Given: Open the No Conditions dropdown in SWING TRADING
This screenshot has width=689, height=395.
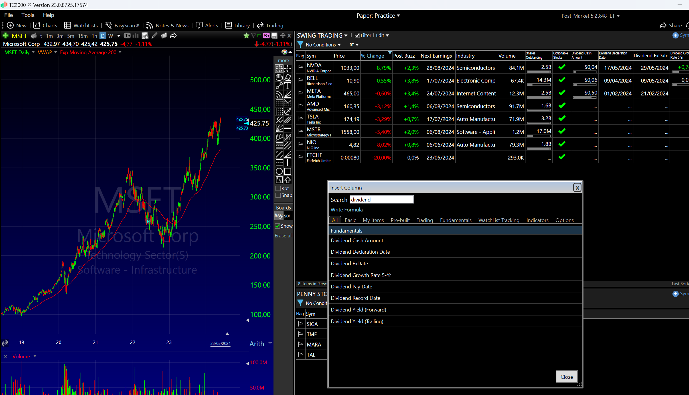Looking at the screenshot, I should [x=323, y=45].
